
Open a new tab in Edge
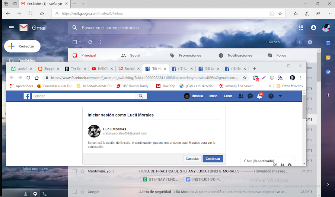75,4
